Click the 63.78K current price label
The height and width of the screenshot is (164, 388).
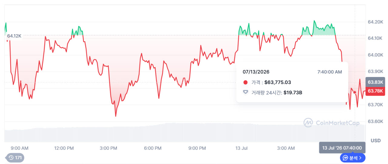point(375,91)
